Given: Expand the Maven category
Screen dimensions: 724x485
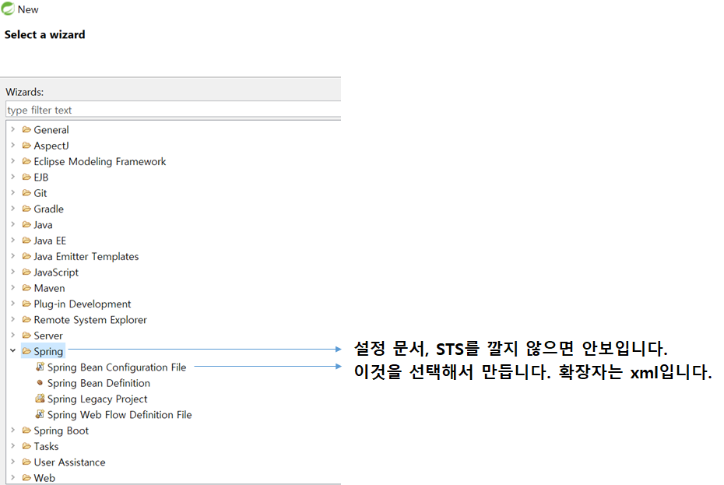Looking at the screenshot, I should pos(13,288).
